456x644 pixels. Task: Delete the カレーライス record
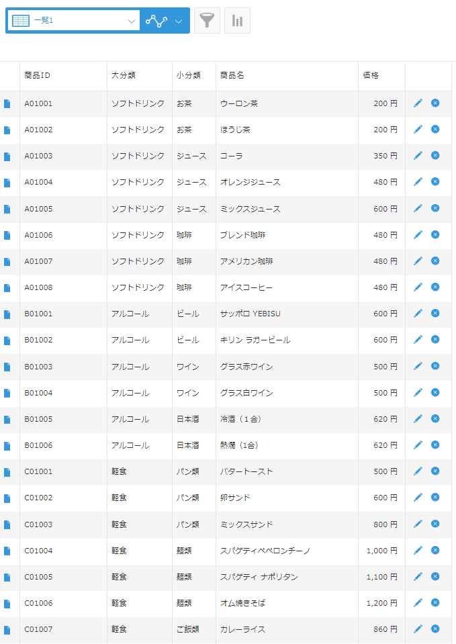(x=435, y=629)
